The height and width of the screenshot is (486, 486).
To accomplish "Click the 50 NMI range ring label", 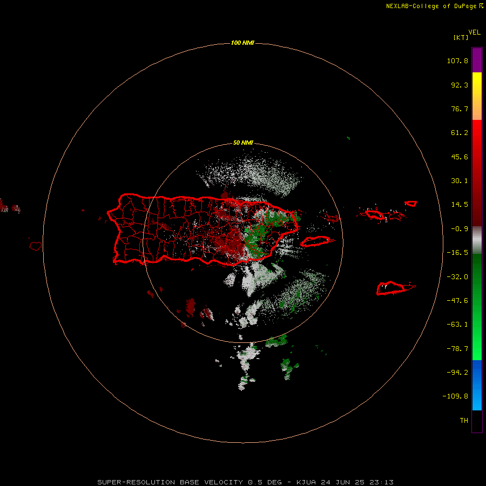I will coord(243,143).
